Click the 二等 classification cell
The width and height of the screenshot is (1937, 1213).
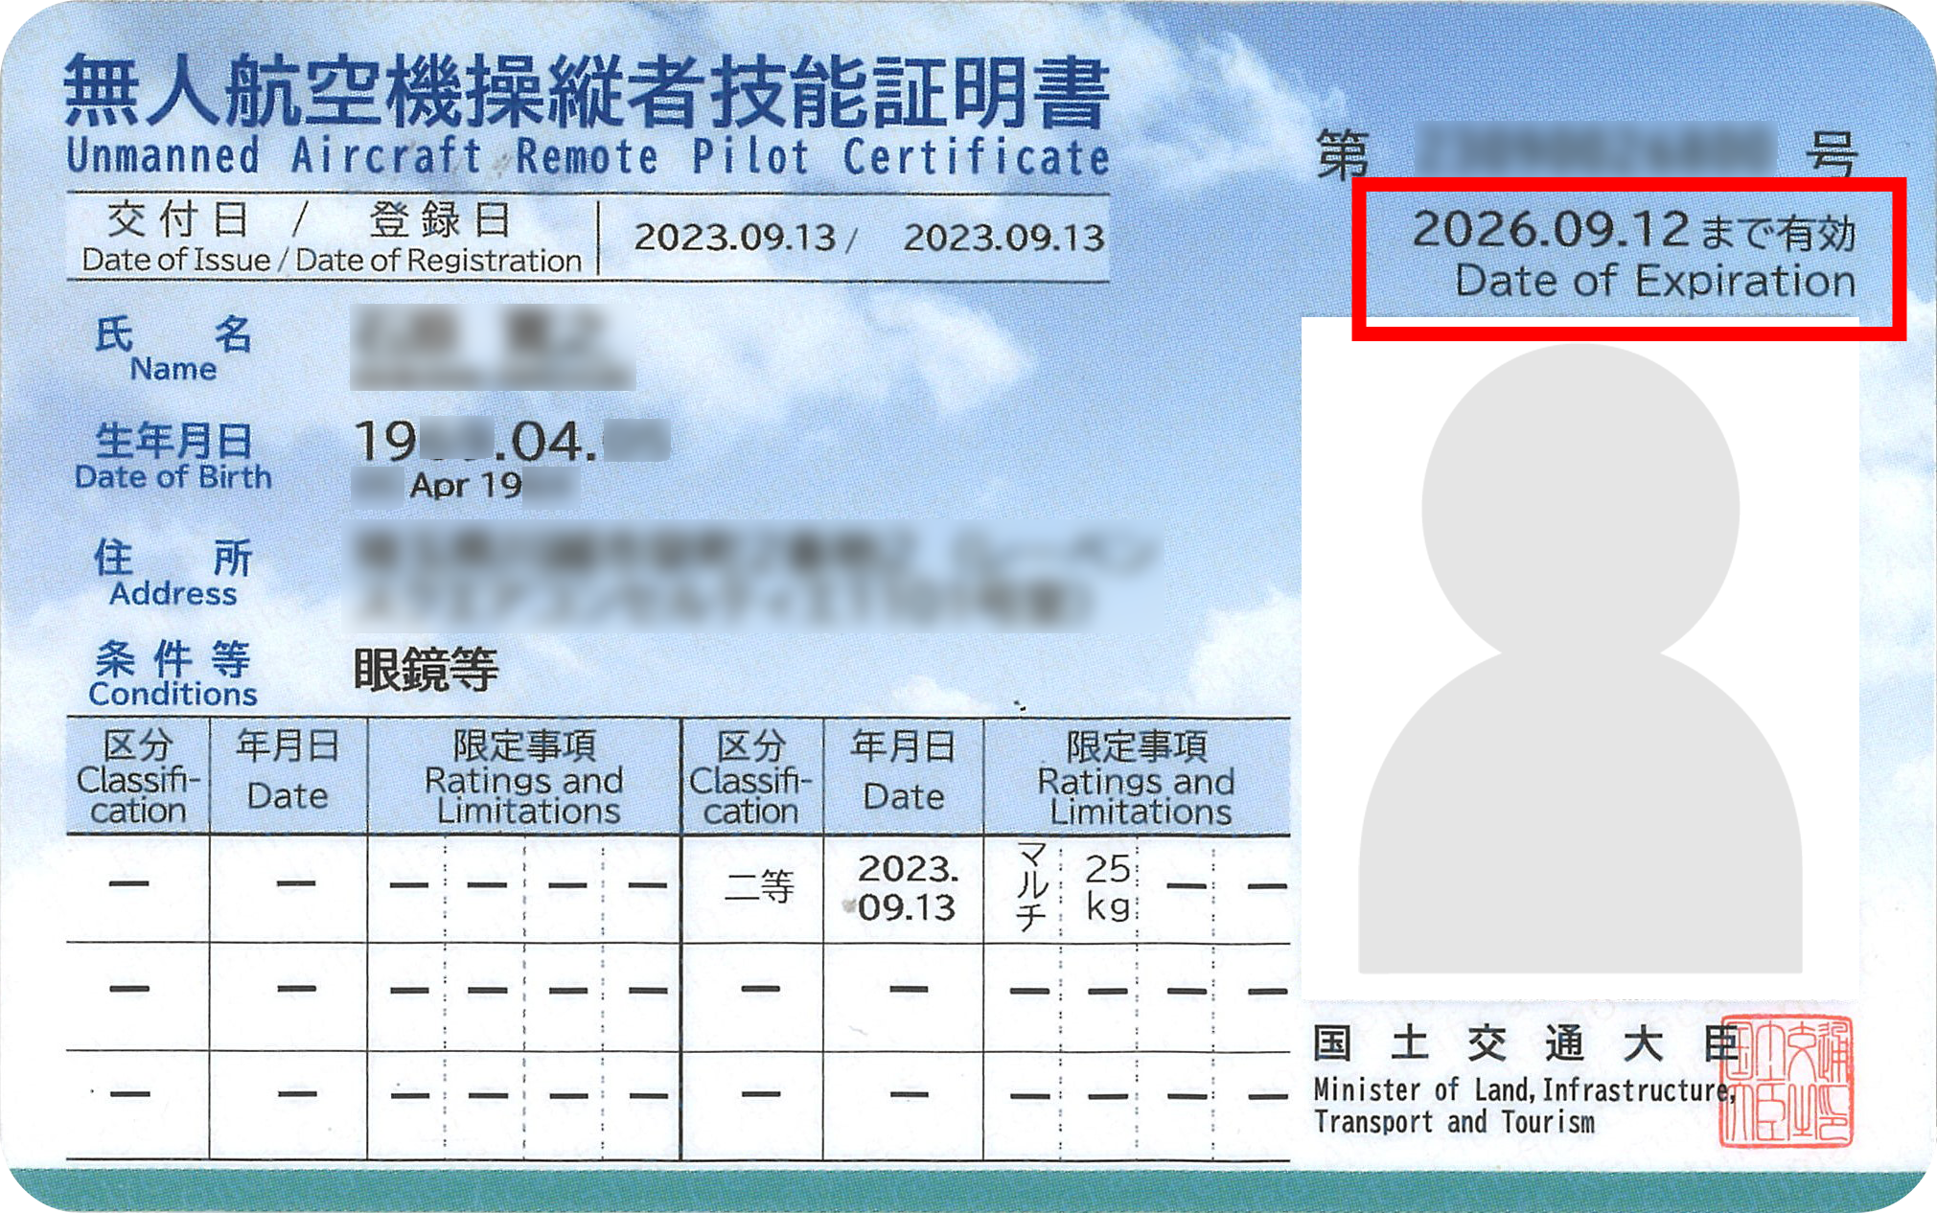pos(758,888)
